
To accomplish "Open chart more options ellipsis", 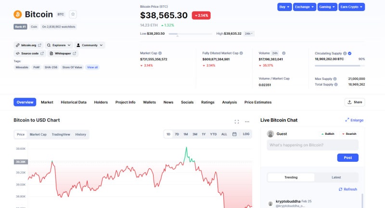I will click(247, 121).
